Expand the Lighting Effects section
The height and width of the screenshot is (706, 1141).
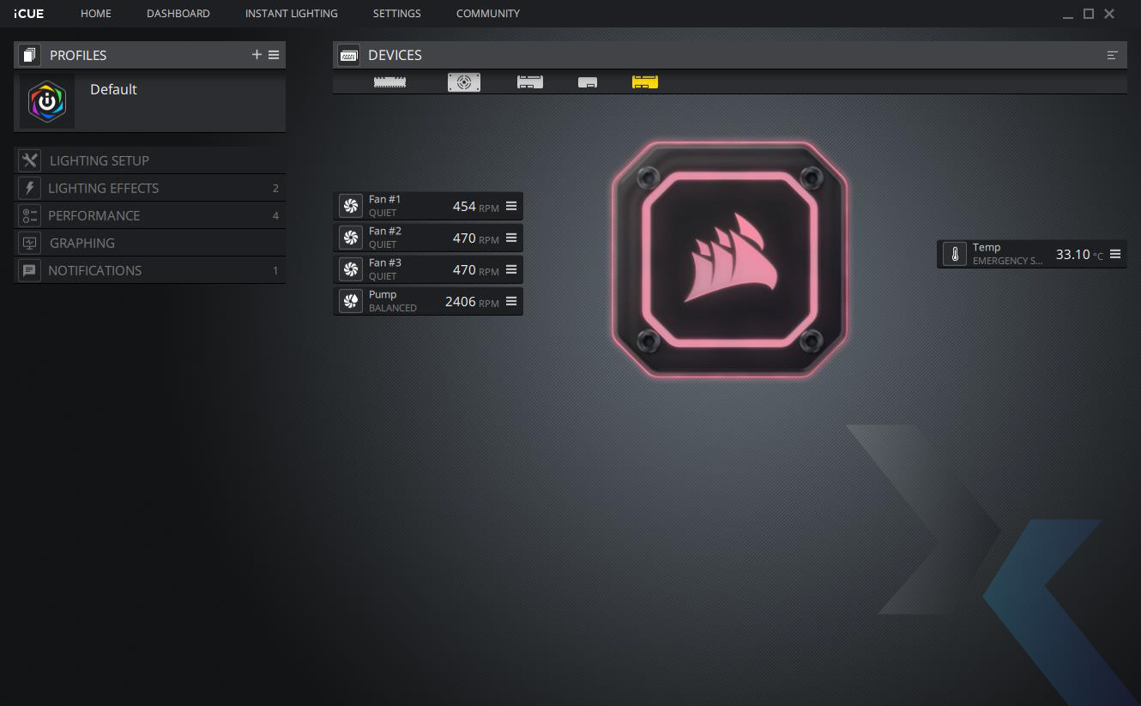[x=103, y=188]
